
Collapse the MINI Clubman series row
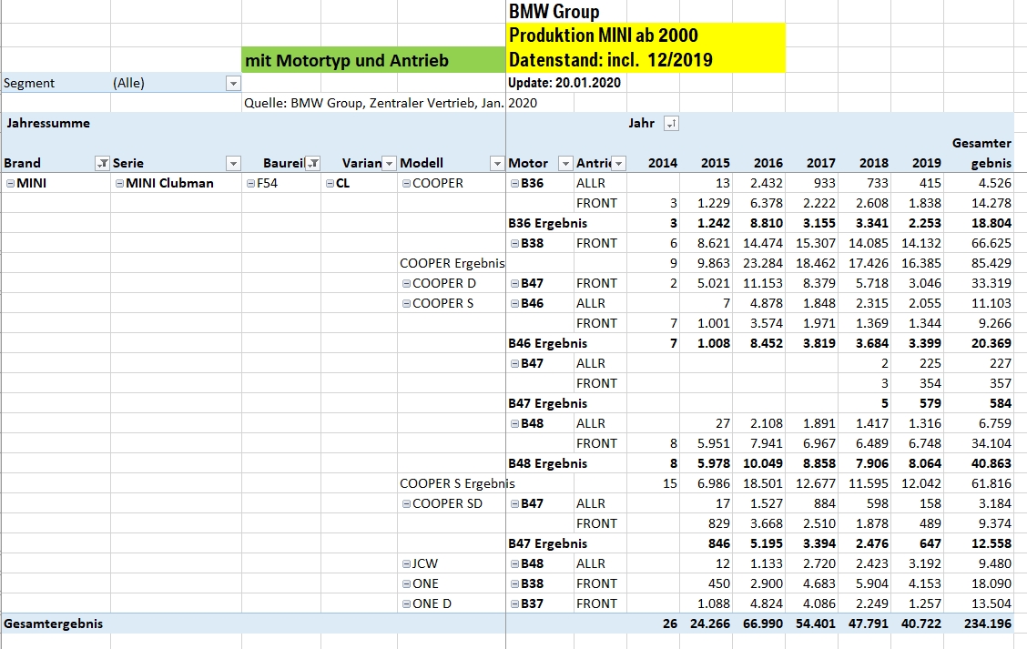click(119, 183)
